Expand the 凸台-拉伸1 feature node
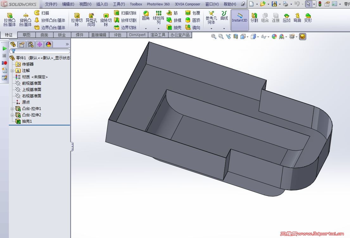 [12, 109]
